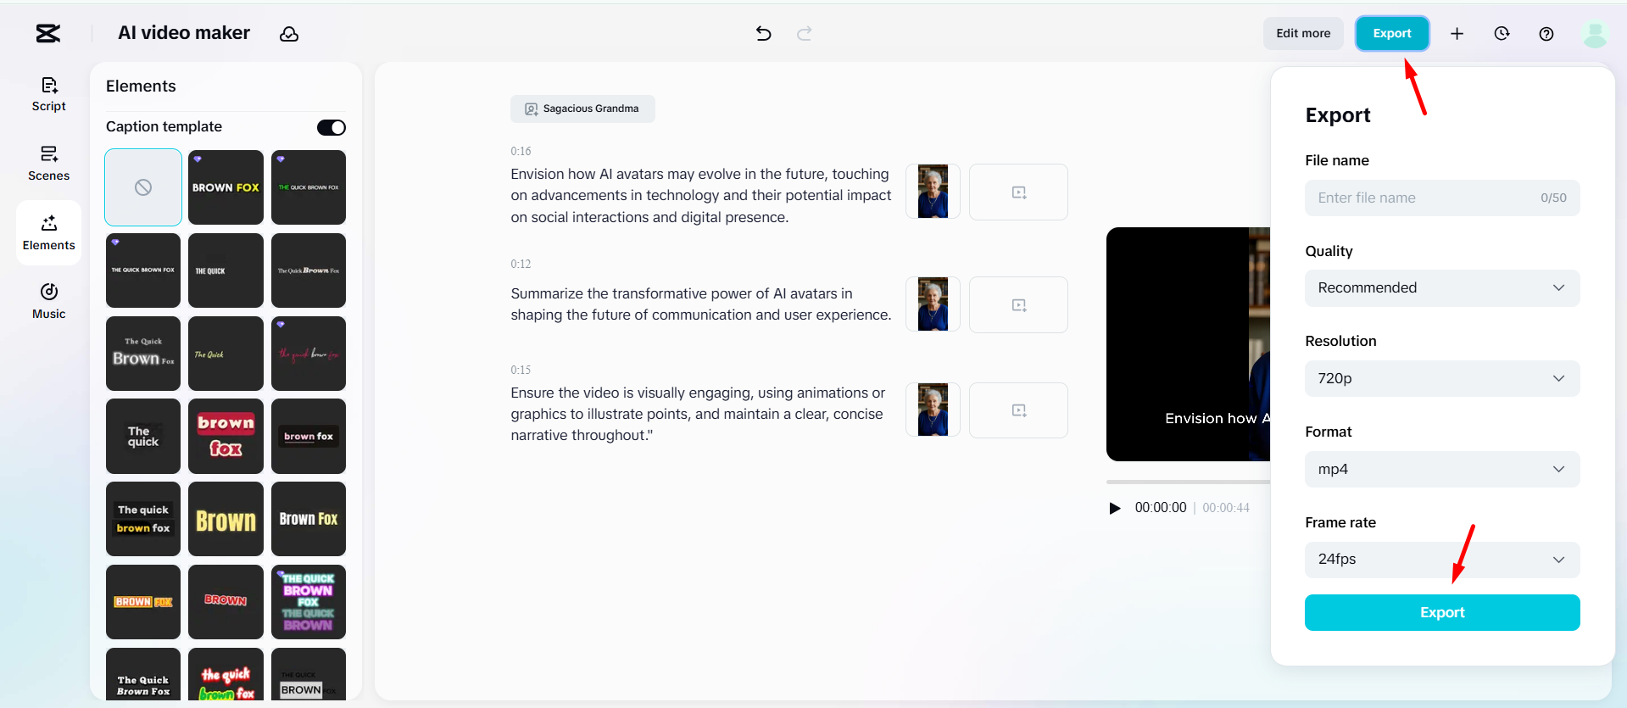Screen dimensions: 1627x708
Task: Add media to the 0:15 scene
Action: point(1018,410)
